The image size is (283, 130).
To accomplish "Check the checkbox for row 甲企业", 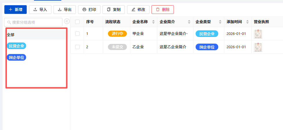I will click(77, 34).
